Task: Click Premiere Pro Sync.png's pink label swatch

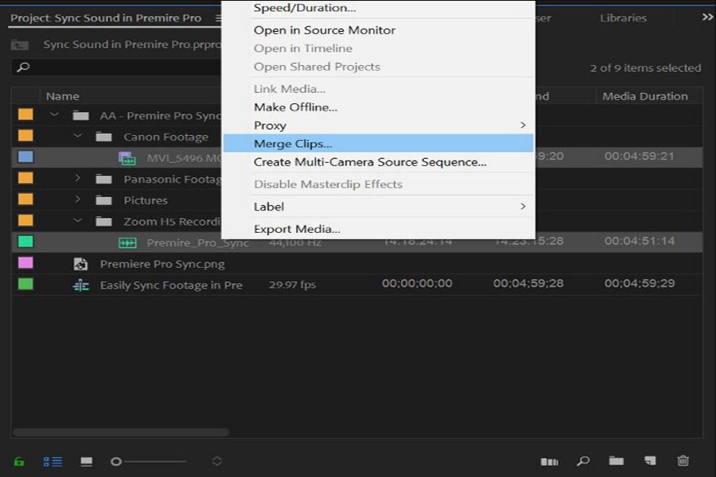Action: (x=25, y=263)
